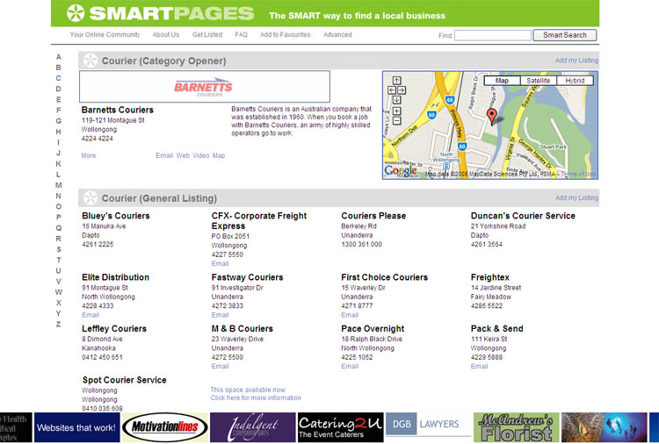Viewport: 659px width, 444px height.
Task: Email First Choice Couriers
Action: (x=350, y=315)
